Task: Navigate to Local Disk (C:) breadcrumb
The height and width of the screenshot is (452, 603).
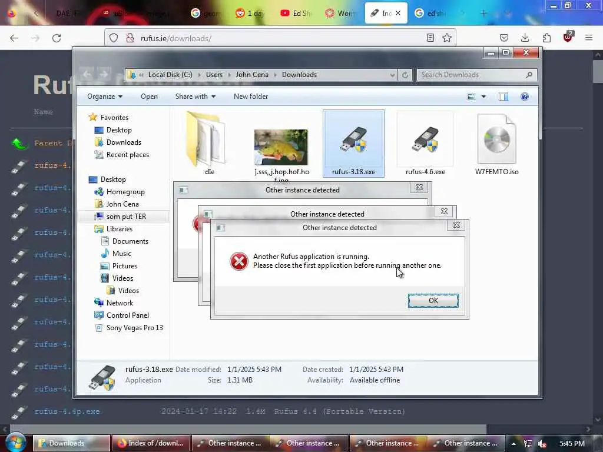Action: (170, 75)
